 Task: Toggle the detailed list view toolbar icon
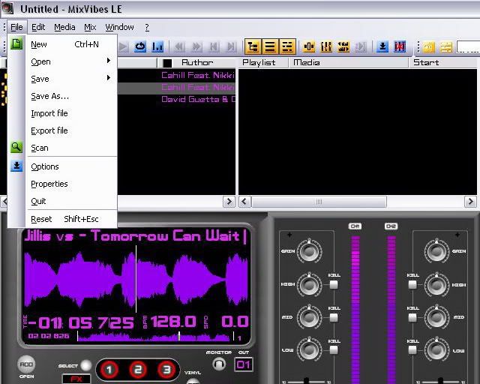(287, 46)
